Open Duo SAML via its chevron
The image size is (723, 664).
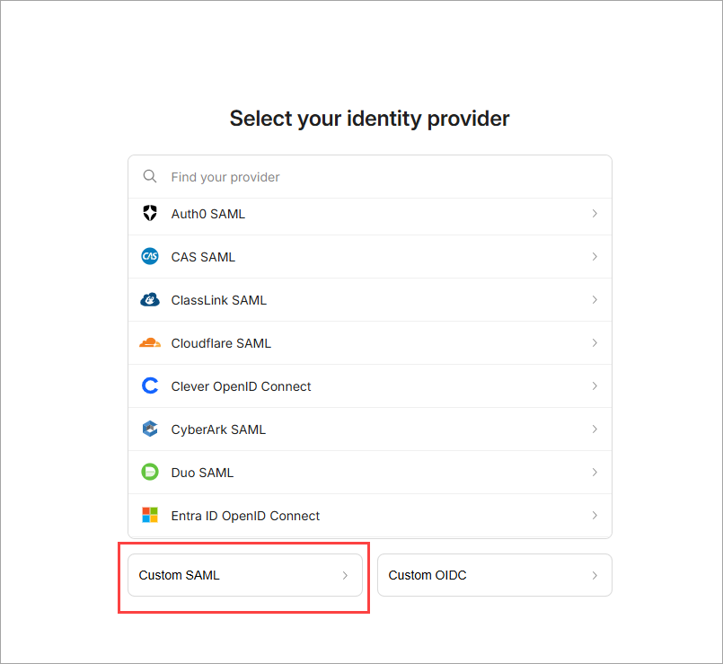click(595, 472)
